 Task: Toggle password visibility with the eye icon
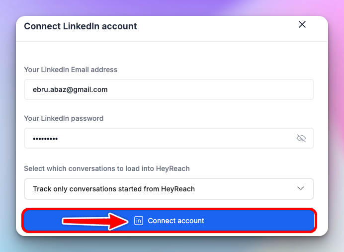301,138
